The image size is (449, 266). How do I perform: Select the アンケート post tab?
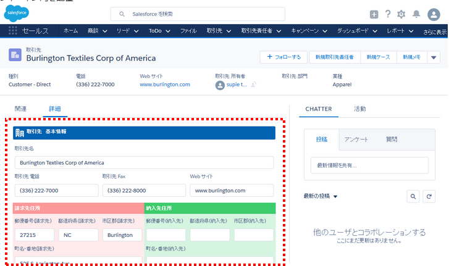point(356,139)
